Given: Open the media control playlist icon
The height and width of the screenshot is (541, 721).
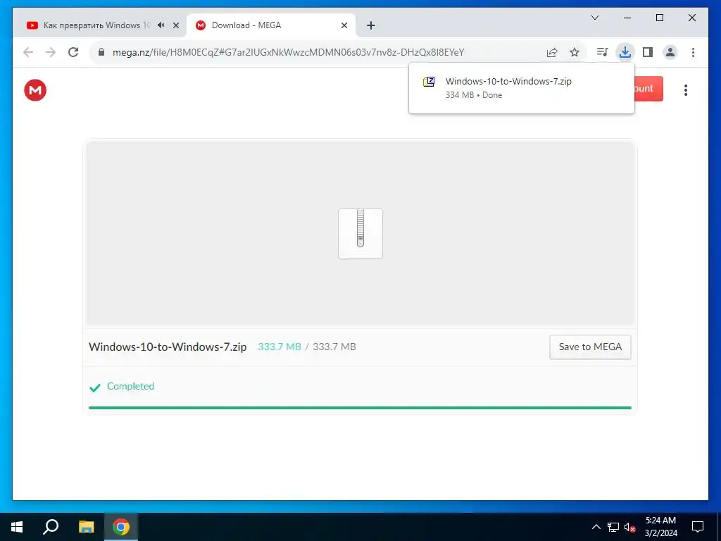Looking at the screenshot, I should 603,52.
